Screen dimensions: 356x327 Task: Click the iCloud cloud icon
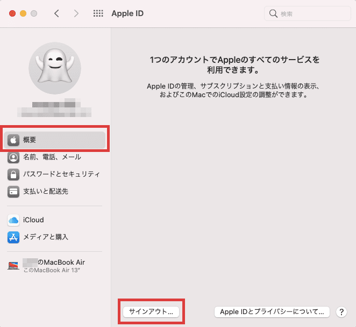(13, 220)
